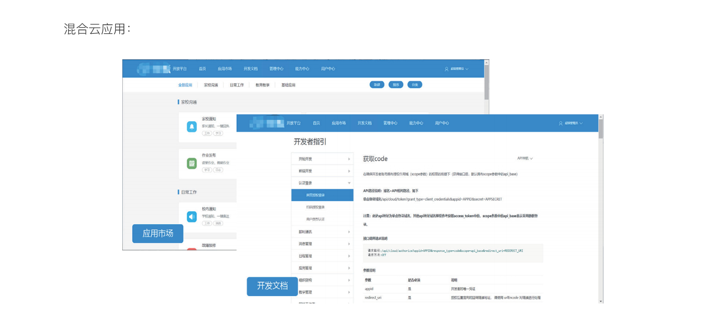Select 用户类型认证 in the sidebar
The width and height of the screenshot is (706, 323).
click(x=315, y=219)
